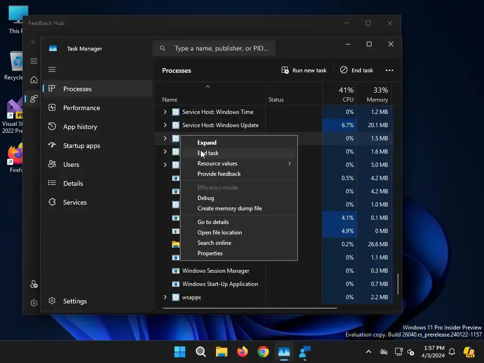Click the Run new task button
Viewport: 484px width, 363px height.
pos(304,70)
